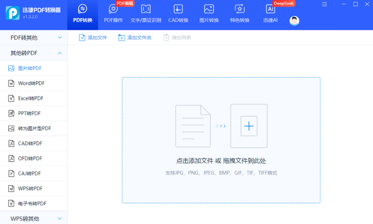Click 清空列表 to clear the list
Image resolution: width=373 pixels, height=224 pixels.
[x=177, y=37]
